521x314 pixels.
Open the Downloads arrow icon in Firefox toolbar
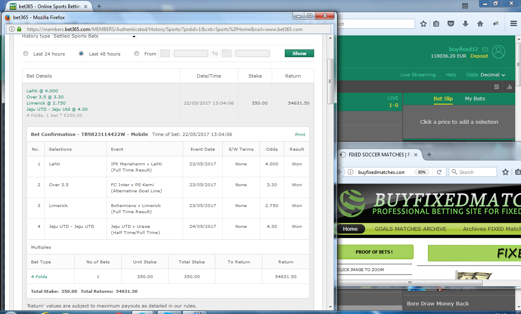coord(466,24)
